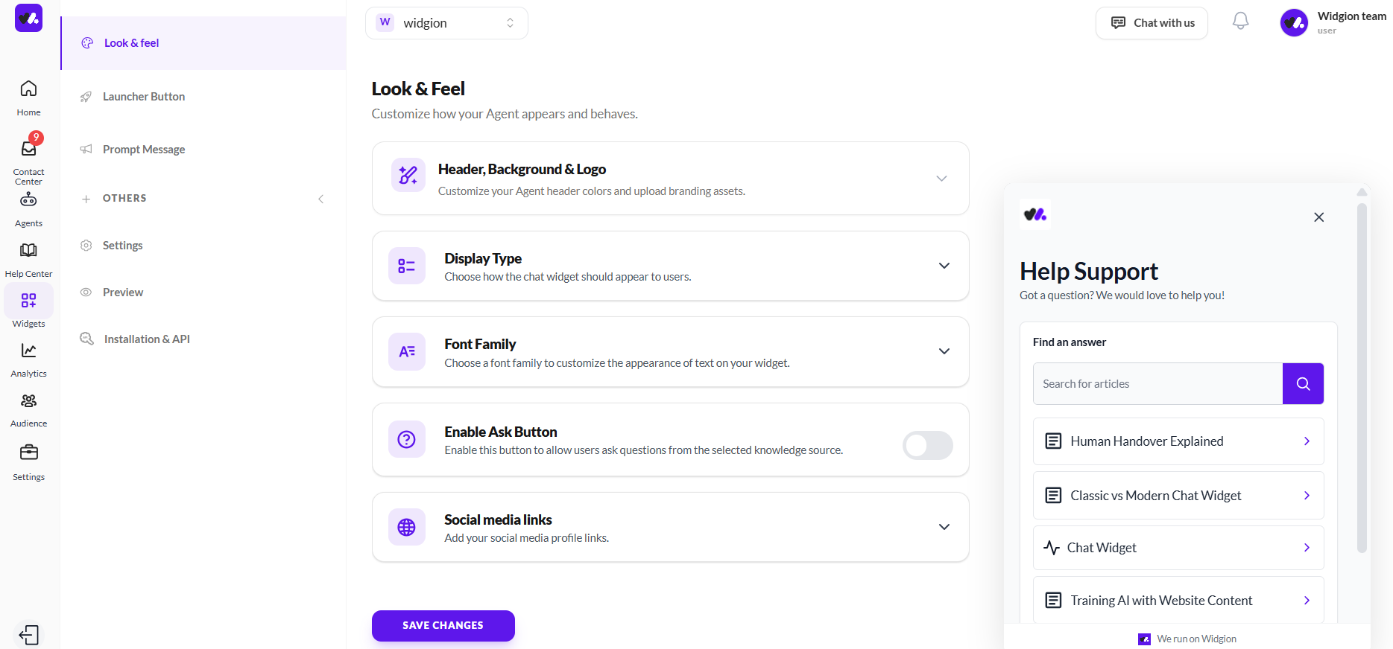The width and height of the screenshot is (1393, 649).
Task: Toggle the Enable Ask Button switch
Action: (x=927, y=445)
